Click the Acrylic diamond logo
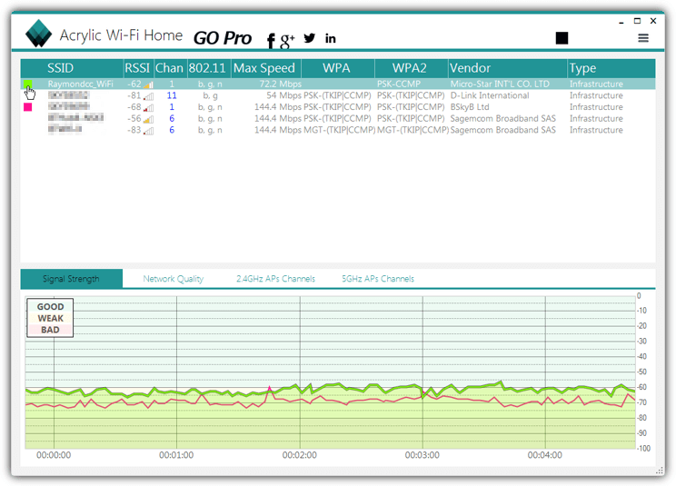The image size is (676, 486). coord(38,34)
